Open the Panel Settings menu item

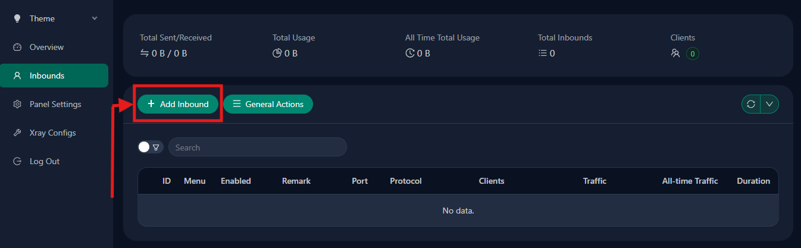pos(55,104)
